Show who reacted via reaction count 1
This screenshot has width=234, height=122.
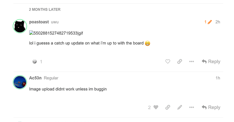(41, 62)
